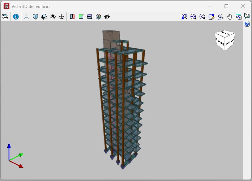Select the axes view icon

(x=26, y=17)
